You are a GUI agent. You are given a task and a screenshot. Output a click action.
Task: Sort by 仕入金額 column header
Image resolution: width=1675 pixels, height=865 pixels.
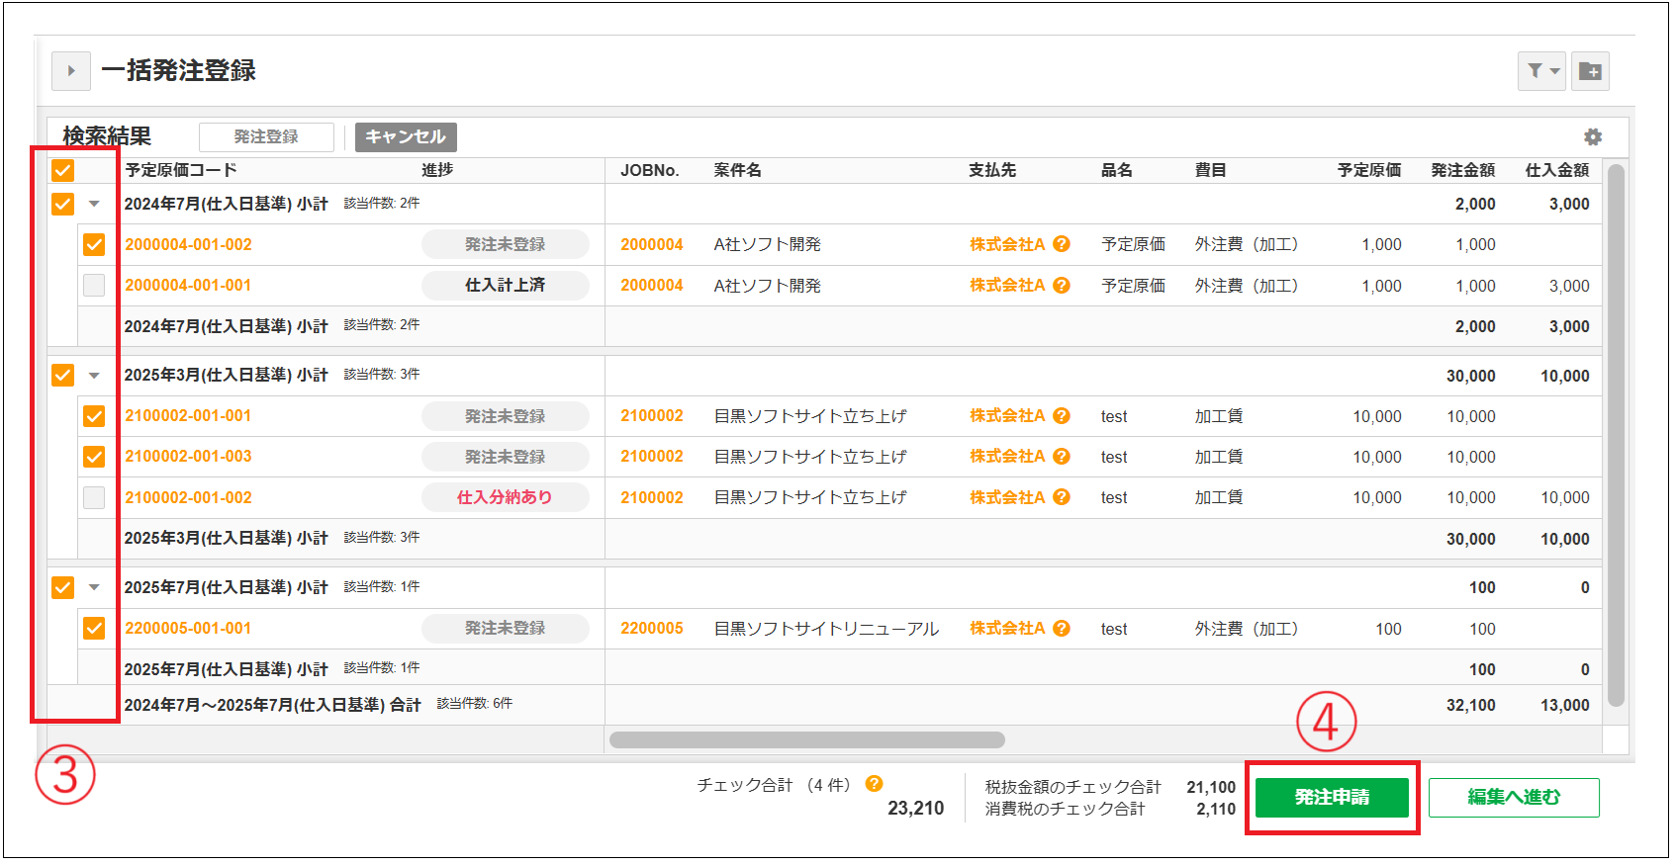[x=1557, y=170]
